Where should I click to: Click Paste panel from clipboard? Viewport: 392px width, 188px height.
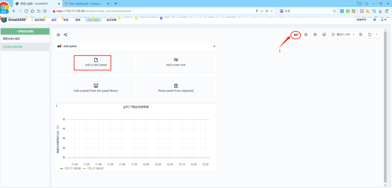[x=176, y=88]
